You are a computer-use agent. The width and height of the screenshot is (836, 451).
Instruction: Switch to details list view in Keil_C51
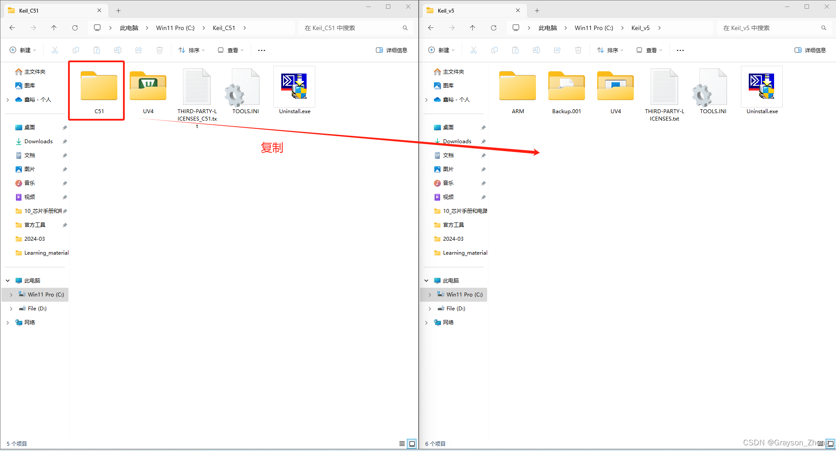(402, 444)
